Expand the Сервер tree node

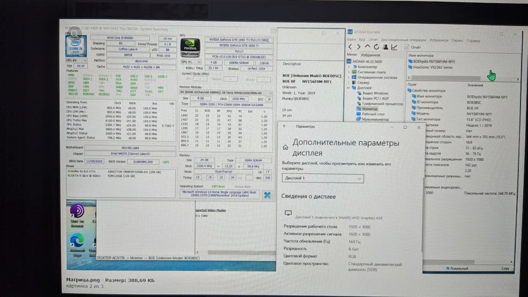[349, 82]
